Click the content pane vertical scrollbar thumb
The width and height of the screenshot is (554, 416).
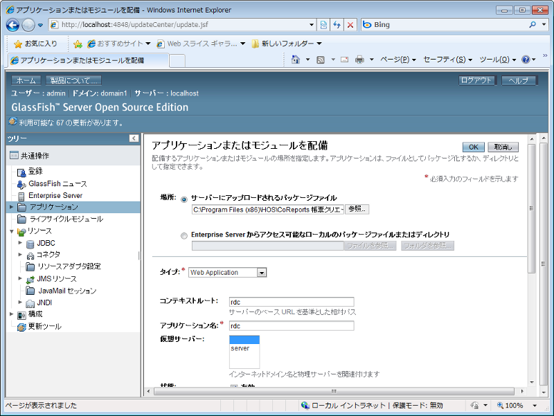pos(531,208)
